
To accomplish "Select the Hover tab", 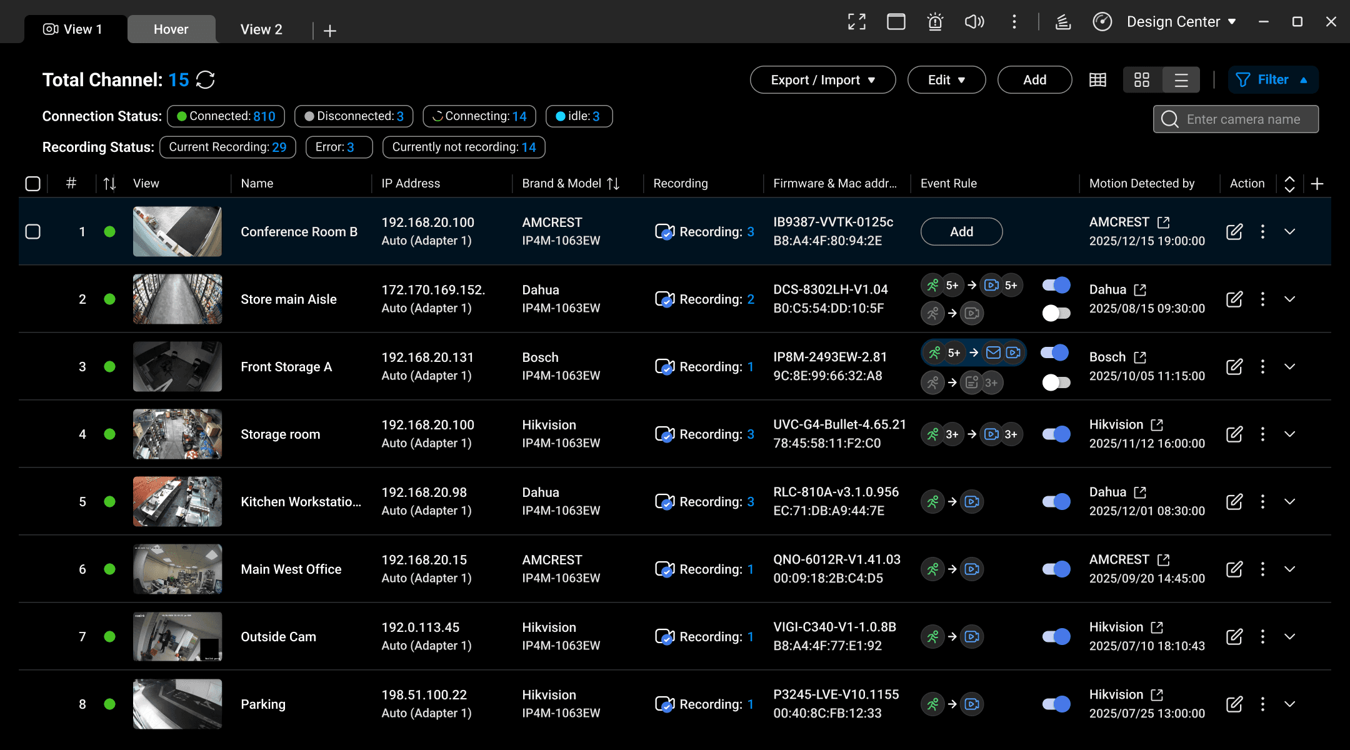I will tap(171, 29).
